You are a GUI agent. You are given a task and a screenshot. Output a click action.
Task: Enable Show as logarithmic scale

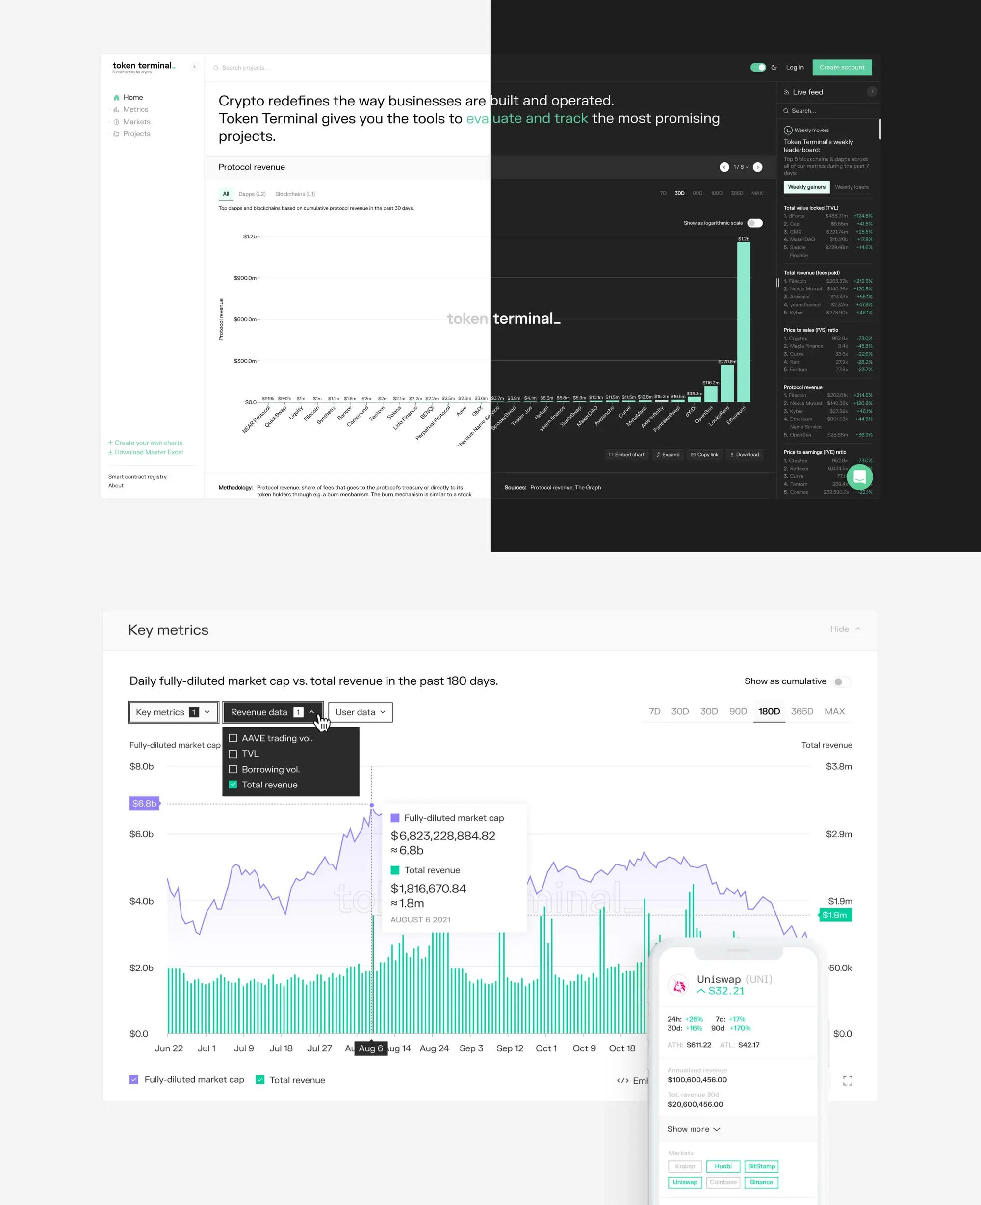coord(755,223)
